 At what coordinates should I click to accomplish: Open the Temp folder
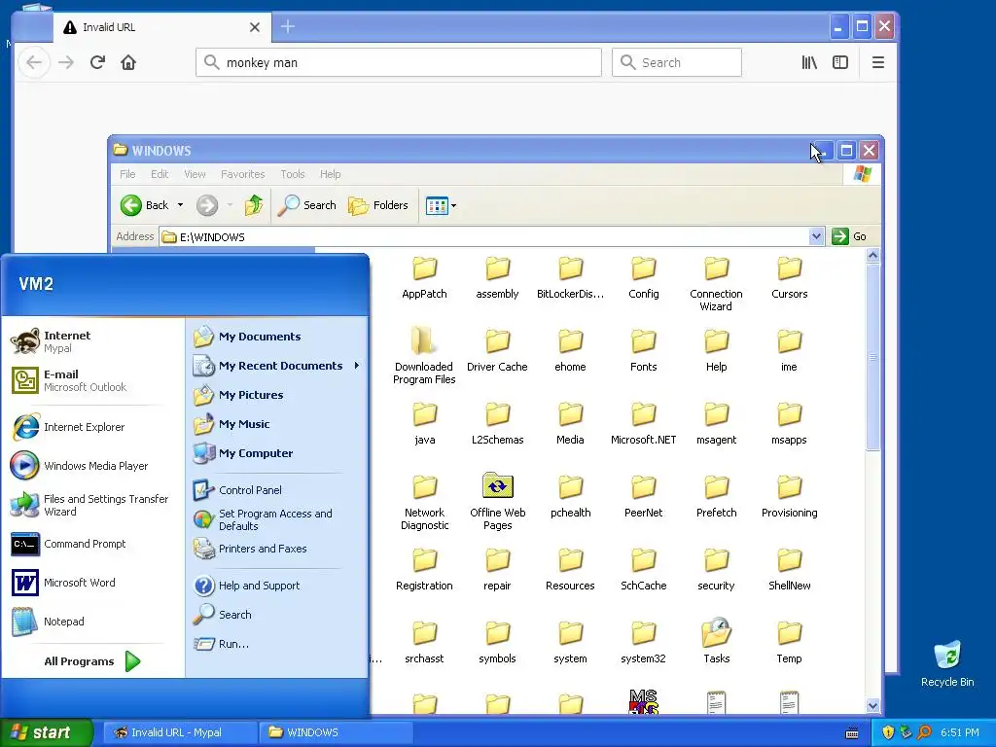click(x=789, y=640)
